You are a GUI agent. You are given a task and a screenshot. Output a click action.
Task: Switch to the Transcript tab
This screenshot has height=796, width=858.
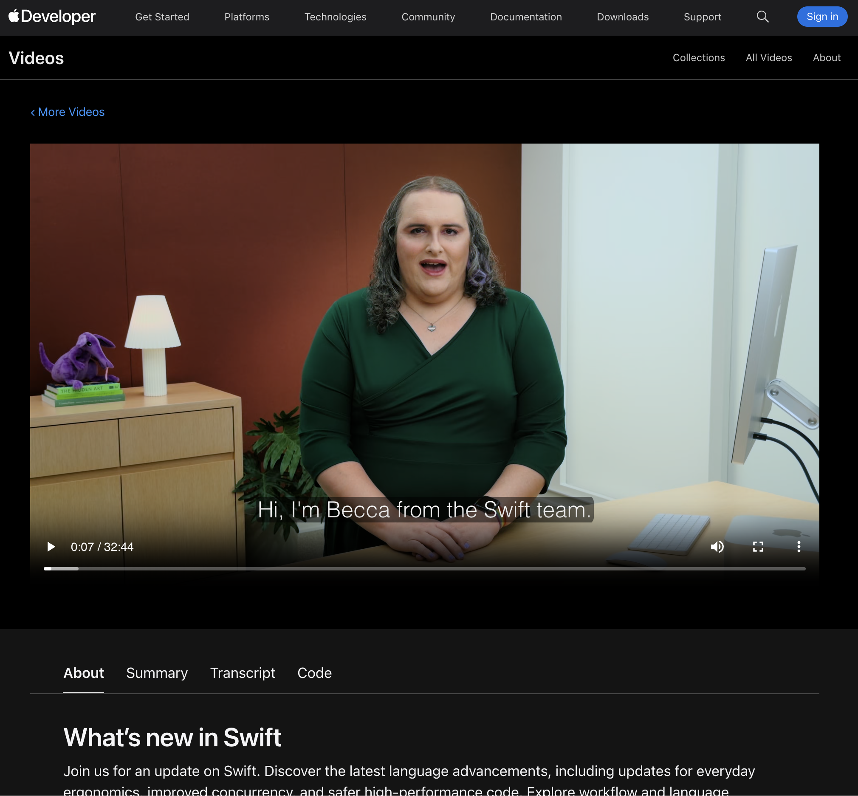[243, 673]
